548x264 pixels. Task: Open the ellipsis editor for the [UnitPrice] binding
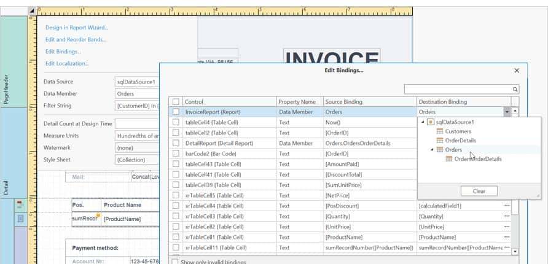click(507, 227)
